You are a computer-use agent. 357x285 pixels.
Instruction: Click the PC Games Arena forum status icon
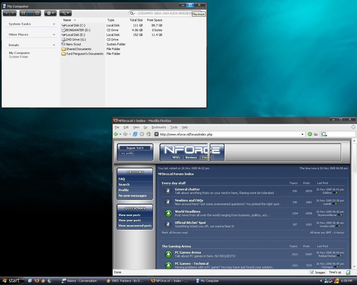pos(168,254)
